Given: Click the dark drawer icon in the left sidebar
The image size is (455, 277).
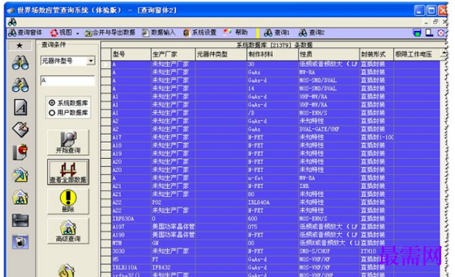Looking at the screenshot, I should (x=21, y=220).
